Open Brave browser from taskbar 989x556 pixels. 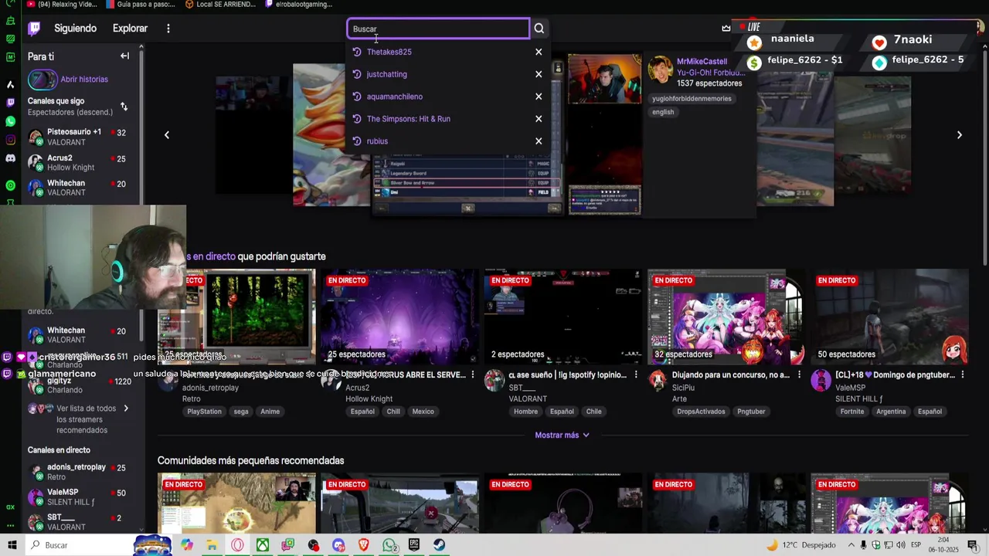coord(364,545)
